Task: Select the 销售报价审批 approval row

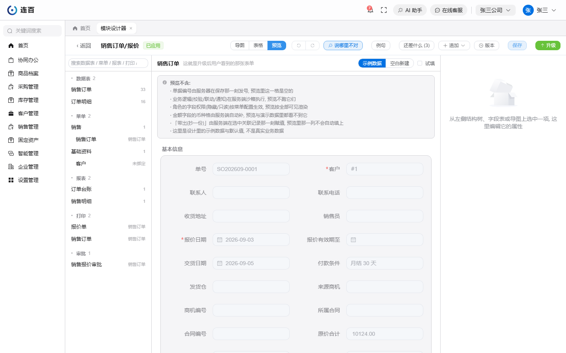Action: click(108, 264)
